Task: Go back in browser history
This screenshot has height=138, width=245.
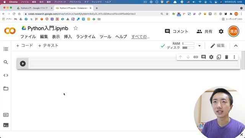Action: tap(3, 14)
